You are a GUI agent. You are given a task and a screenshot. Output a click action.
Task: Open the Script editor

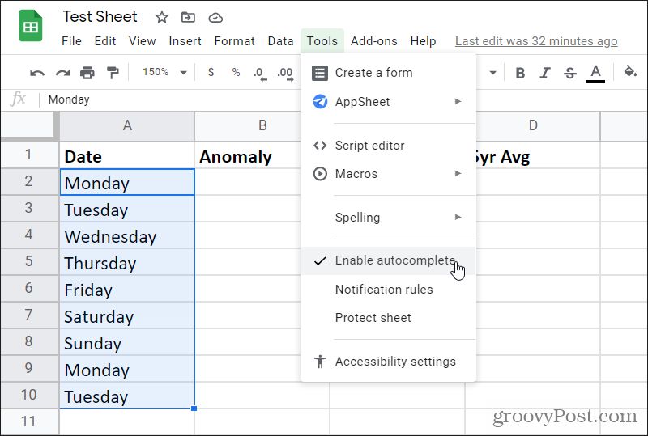[x=389, y=146]
